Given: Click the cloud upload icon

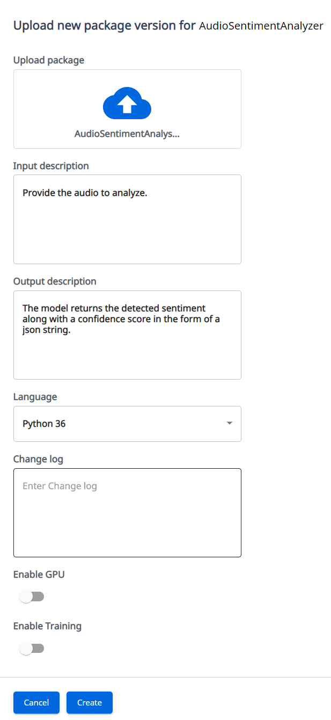Looking at the screenshot, I should (x=127, y=103).
